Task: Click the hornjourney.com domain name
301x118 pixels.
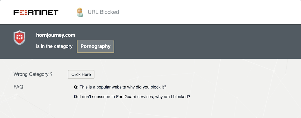Action: coord(56,35)
